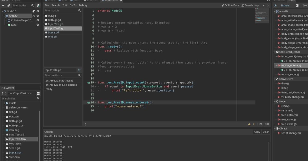Collapse CanvasItem signals group
Screen dimensions: 308x161
275,79
